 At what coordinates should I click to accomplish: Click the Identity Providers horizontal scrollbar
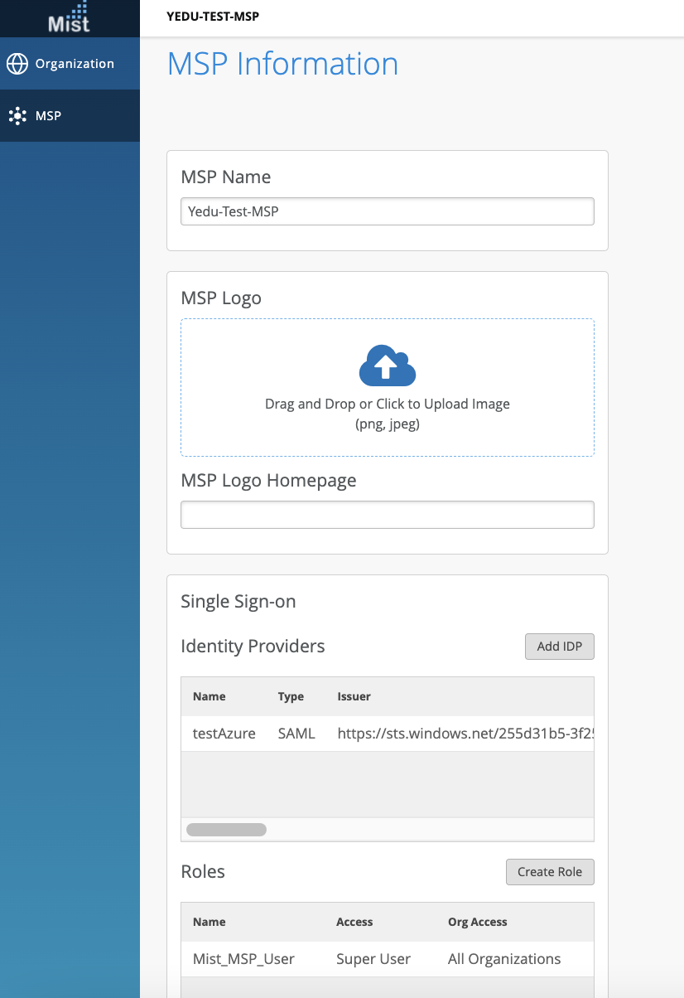[226, 829]
